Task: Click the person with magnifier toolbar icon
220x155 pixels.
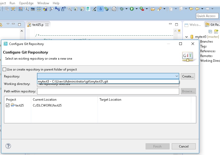Action: pos(51,9)
